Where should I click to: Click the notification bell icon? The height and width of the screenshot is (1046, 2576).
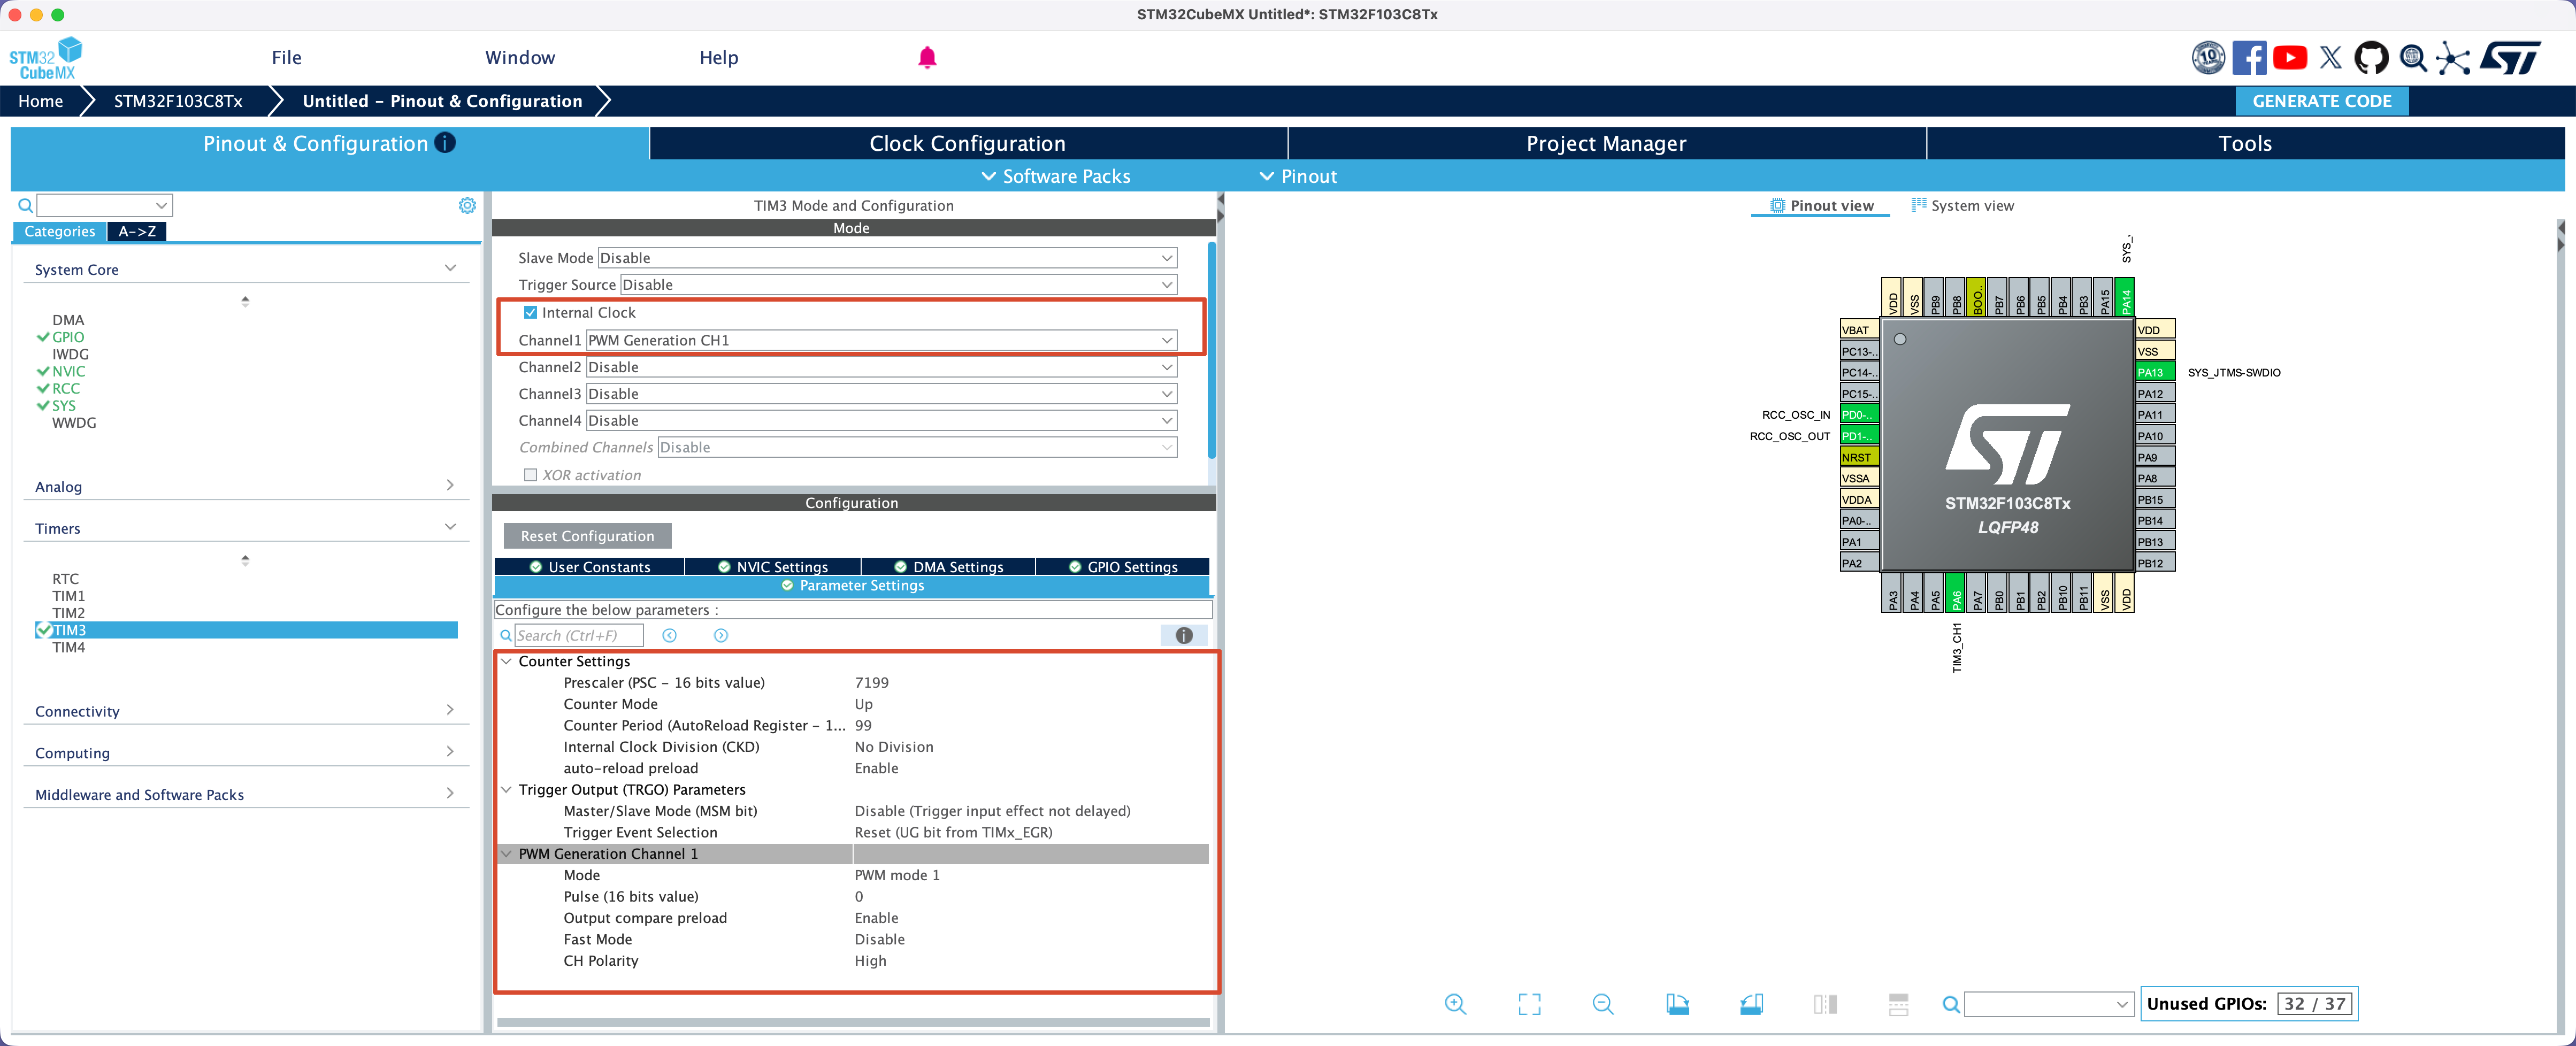point(927,58)
